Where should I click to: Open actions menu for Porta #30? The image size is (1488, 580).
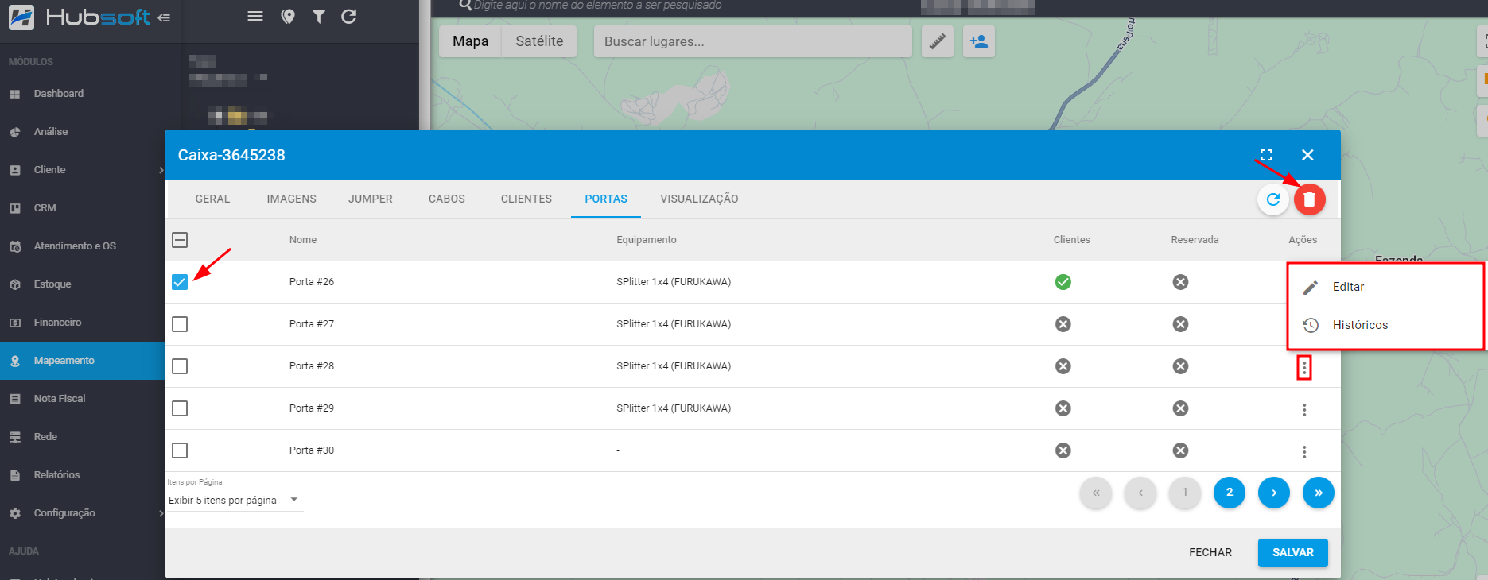[1304, 452]
